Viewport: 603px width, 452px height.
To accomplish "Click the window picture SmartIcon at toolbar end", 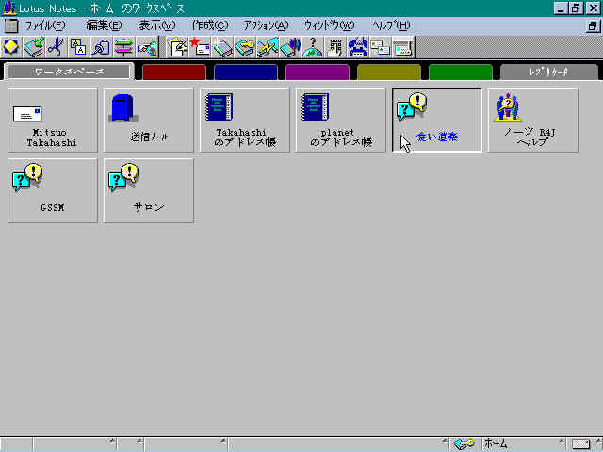I will pos(403,47).
